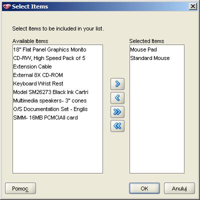The width and height of the screenshot is (200, 200).
Task: Close the Select Items dialog window
Action: coord(193,6)
